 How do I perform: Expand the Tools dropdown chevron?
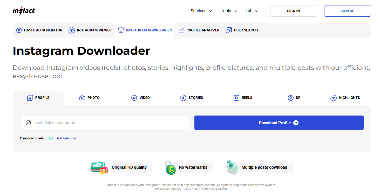pyautogui.click(x=235, y=11)
